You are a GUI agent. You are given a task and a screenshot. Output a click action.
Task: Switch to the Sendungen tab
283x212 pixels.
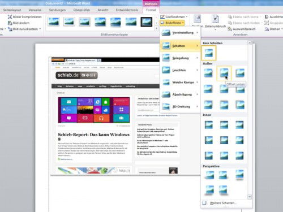pos(57,10)
